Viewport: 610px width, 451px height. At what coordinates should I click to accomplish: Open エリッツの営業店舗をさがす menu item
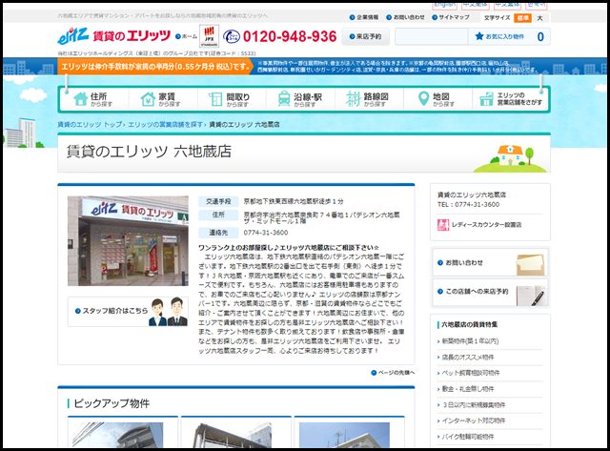tap(510, 99)
